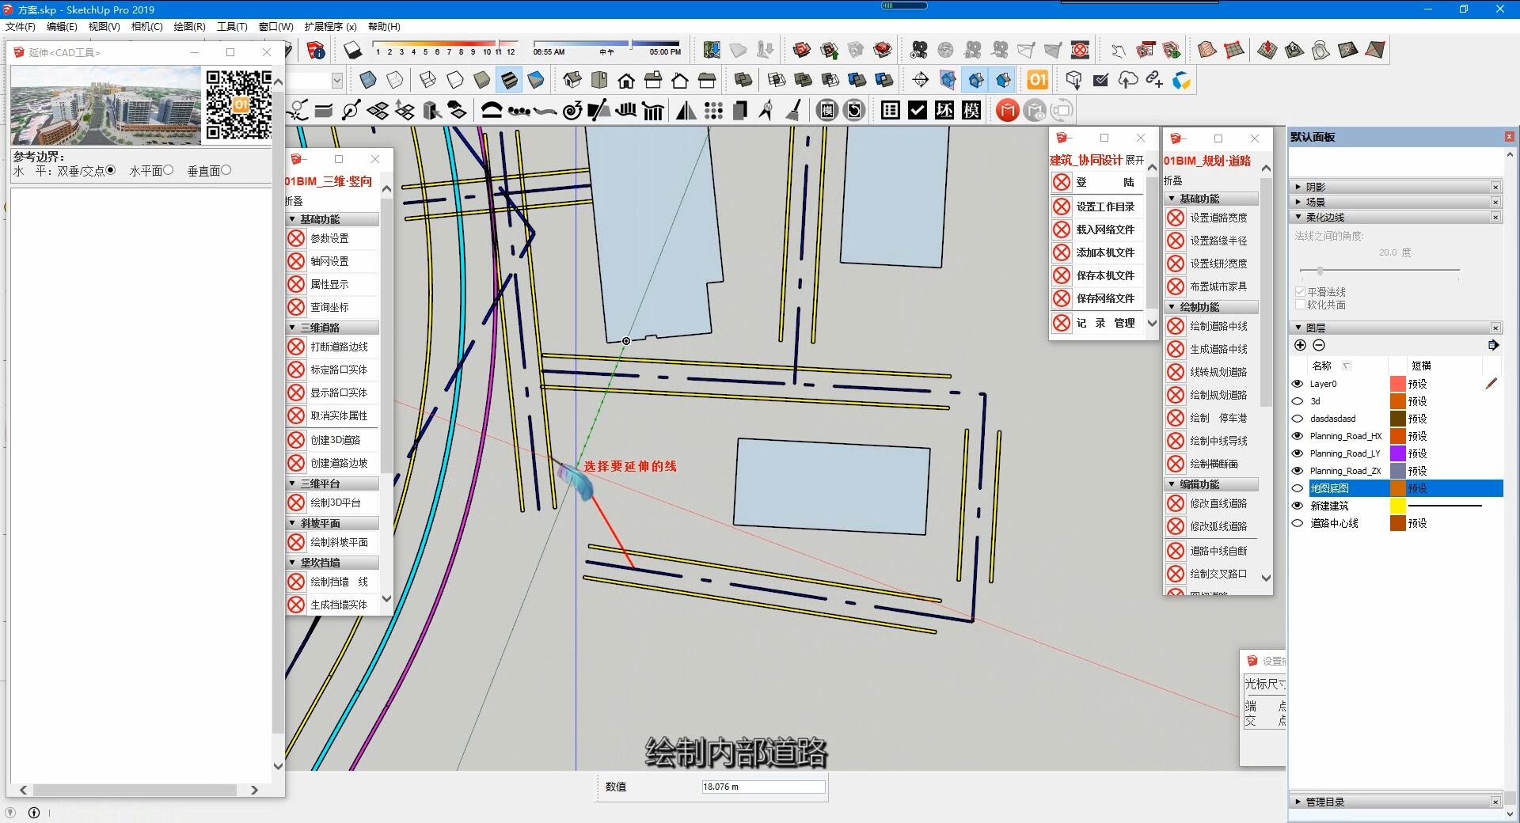Toggle the 软化共面 checkbox

tap(1300, 305)
